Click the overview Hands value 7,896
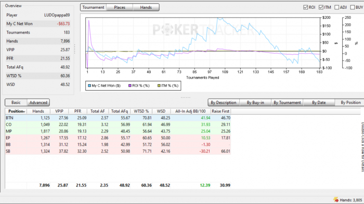Screen dimensions: 364x204 pos(65,41)
